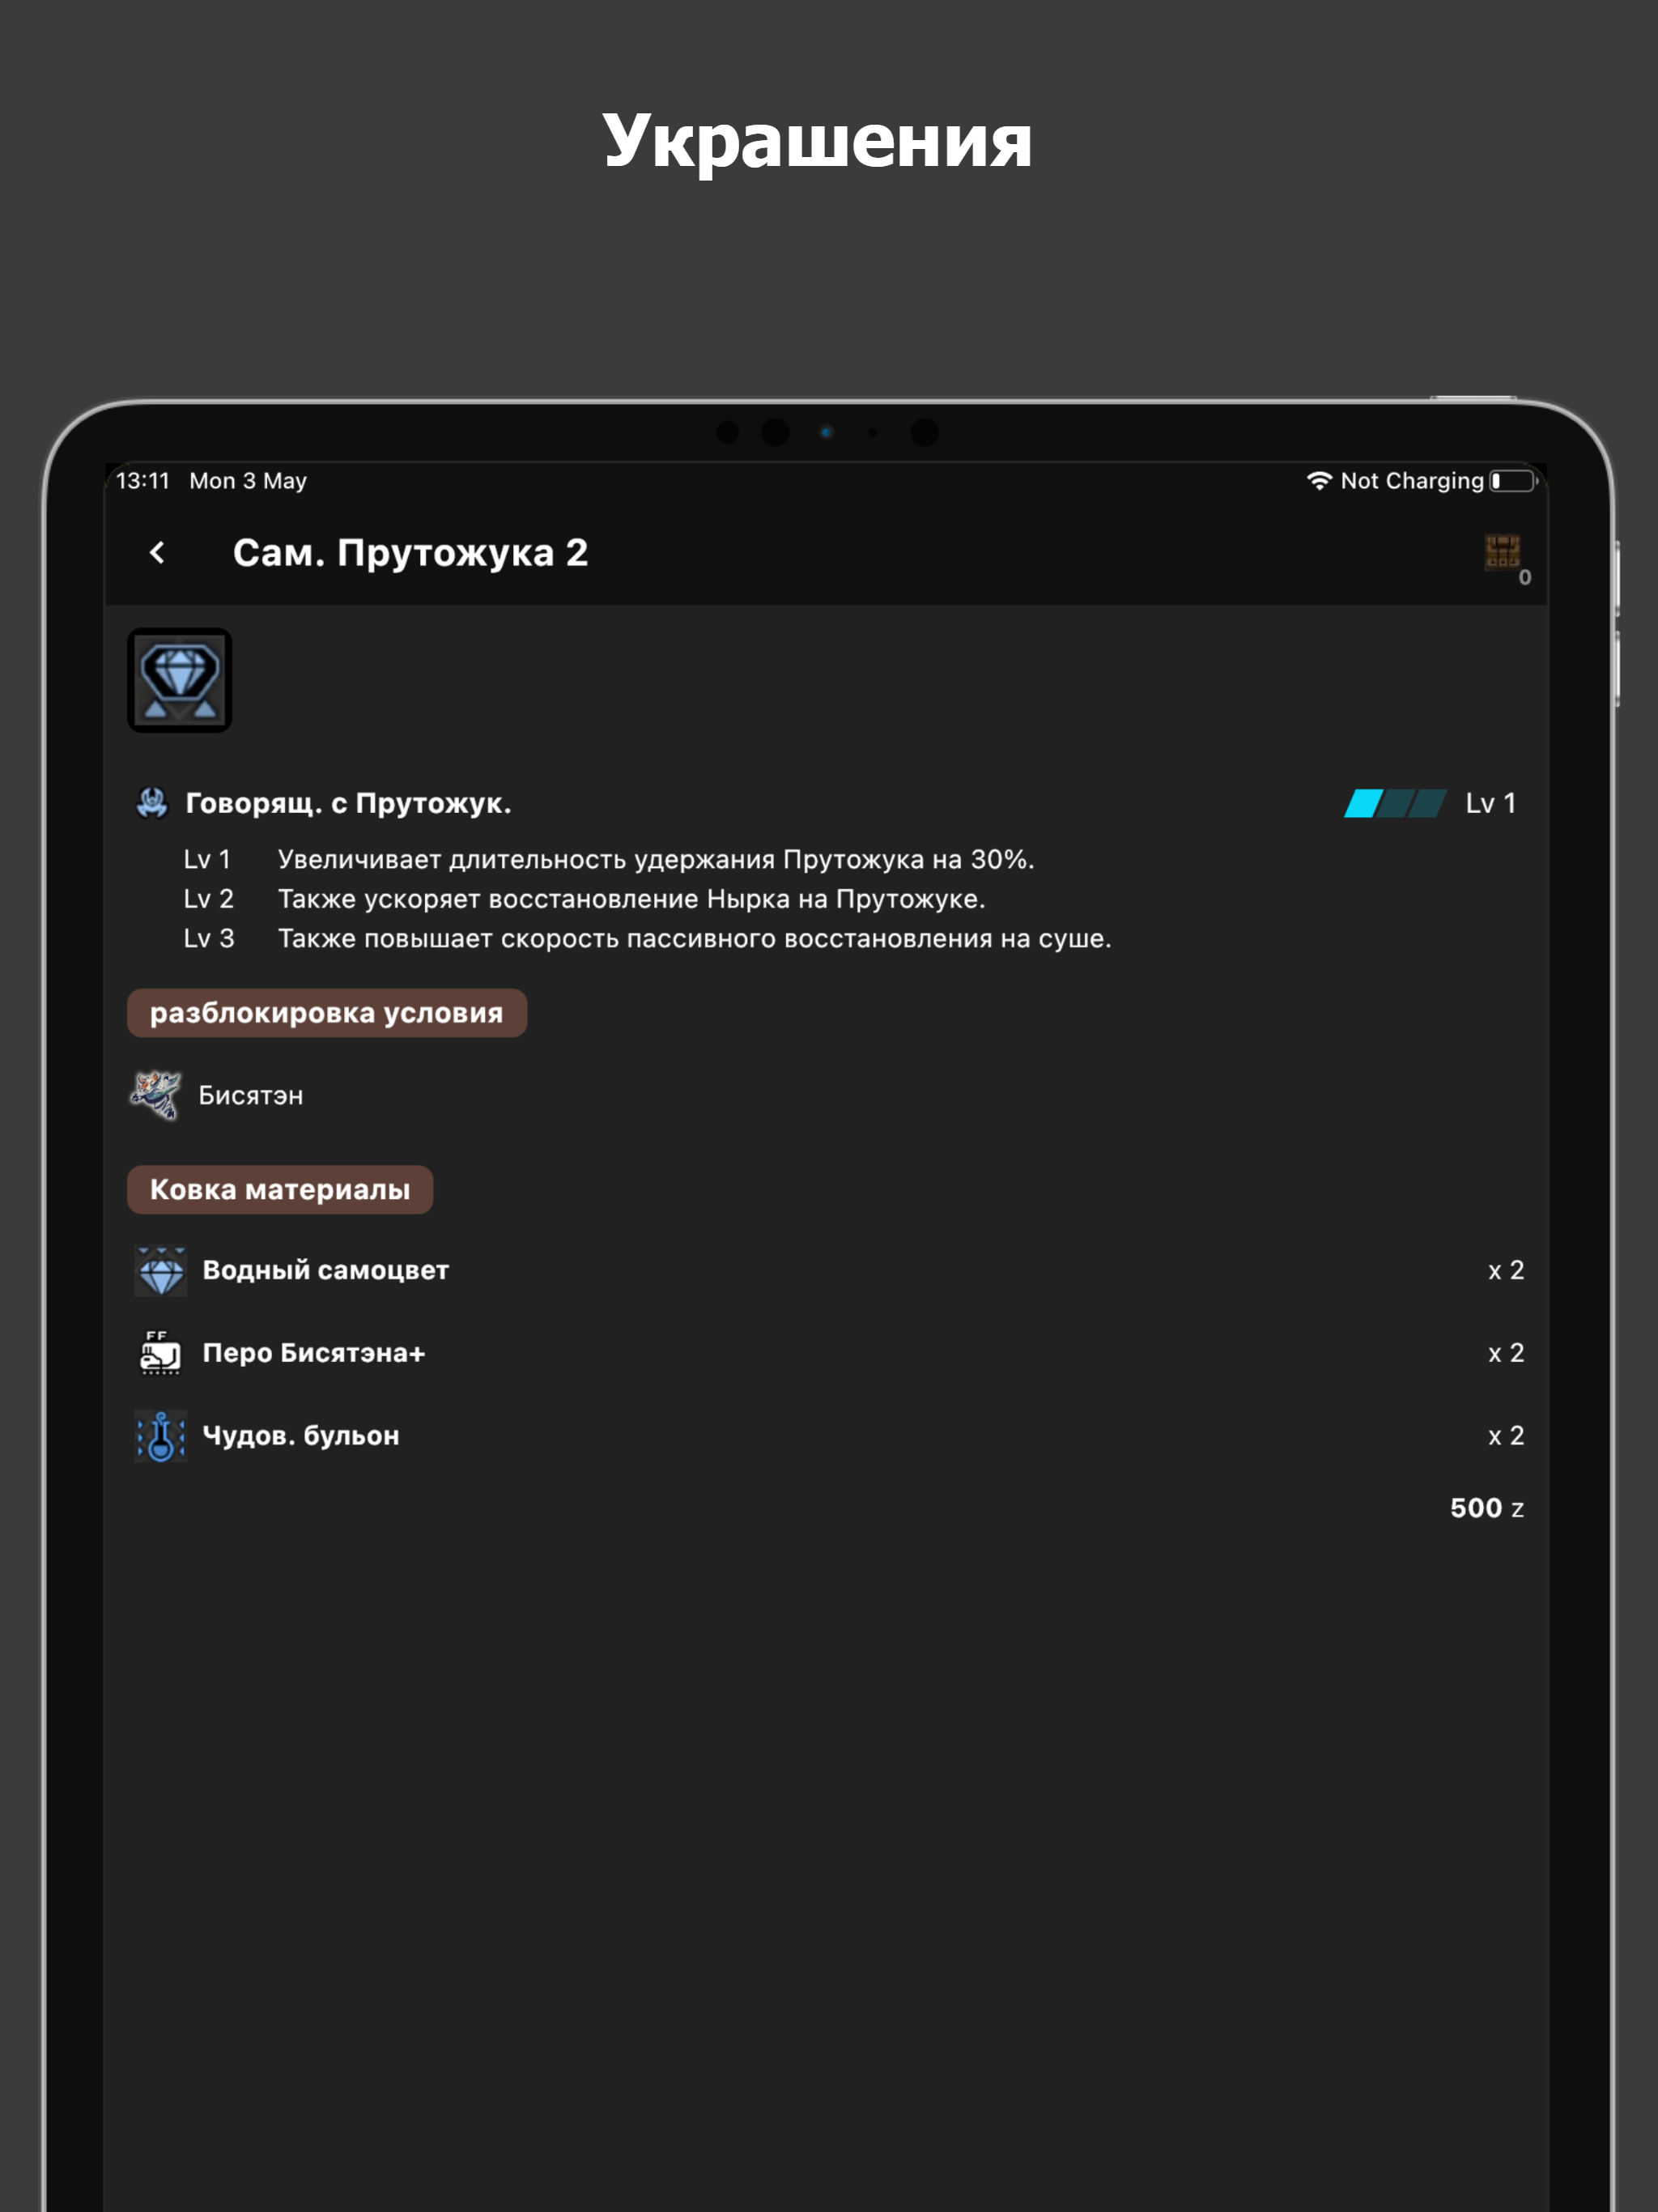
Task: Open the item box inventory icon
Action: (1502, 551)
